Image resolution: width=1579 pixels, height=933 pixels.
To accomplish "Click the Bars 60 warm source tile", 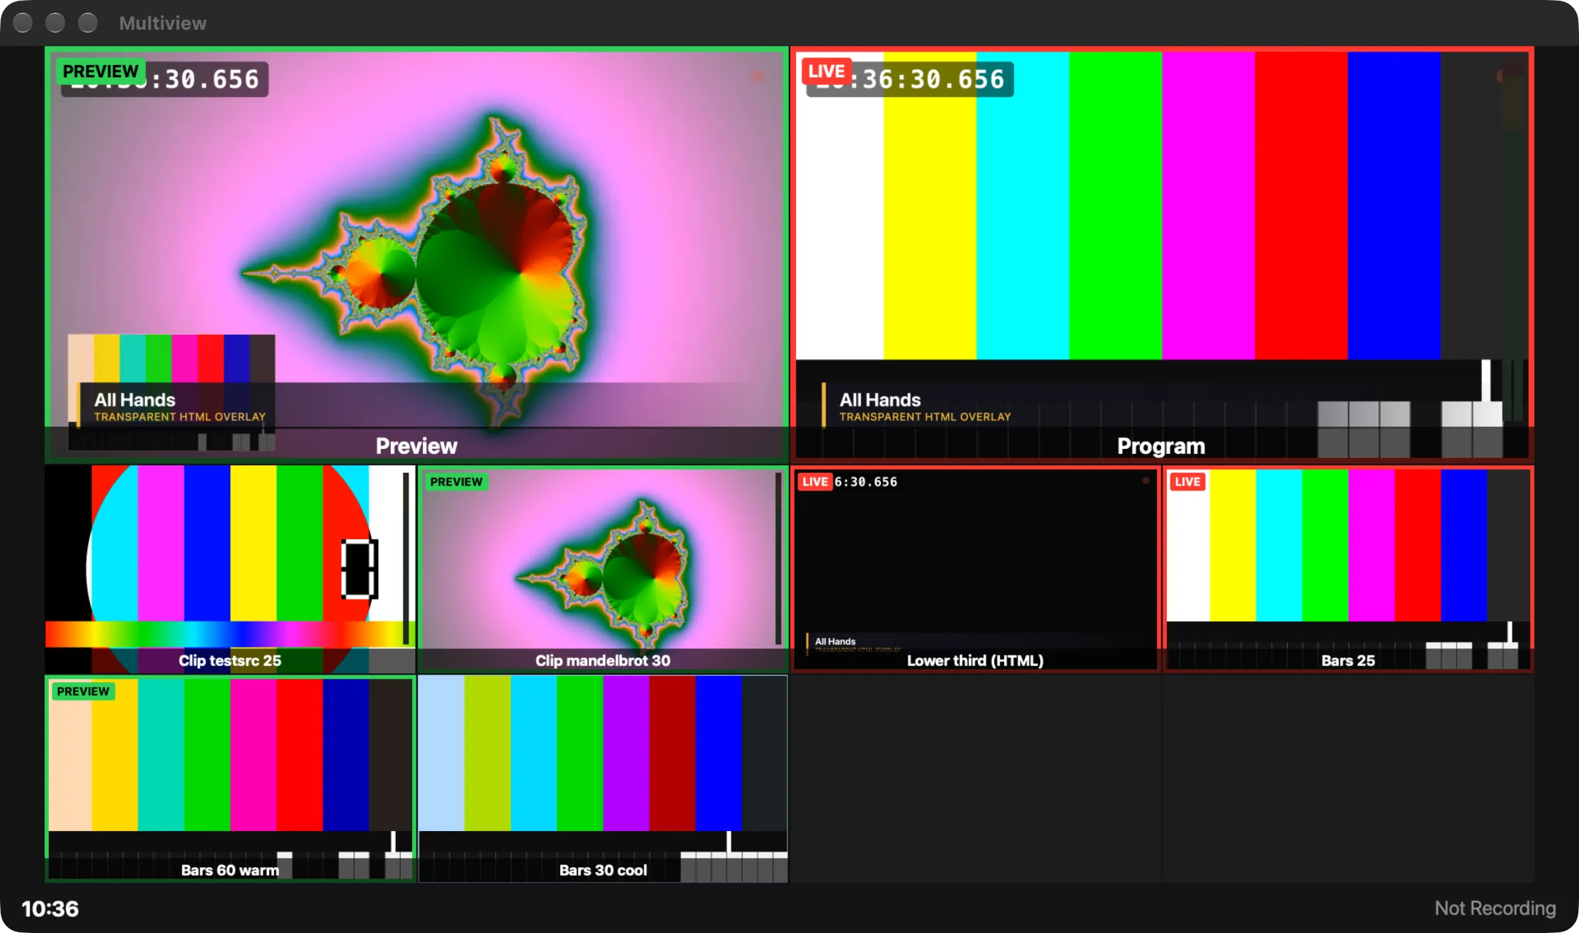I will click(x=230, y=779).
